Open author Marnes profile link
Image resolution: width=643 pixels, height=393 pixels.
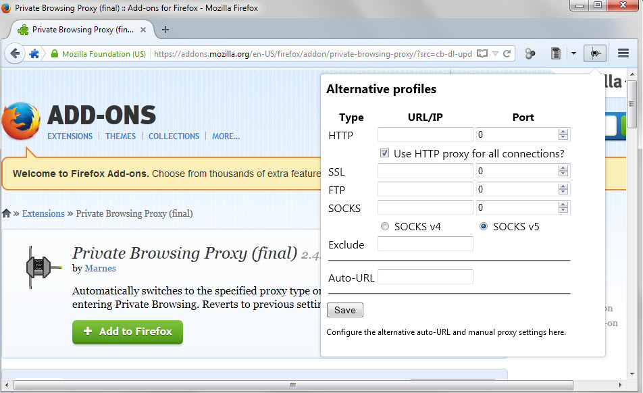[100, 269]
